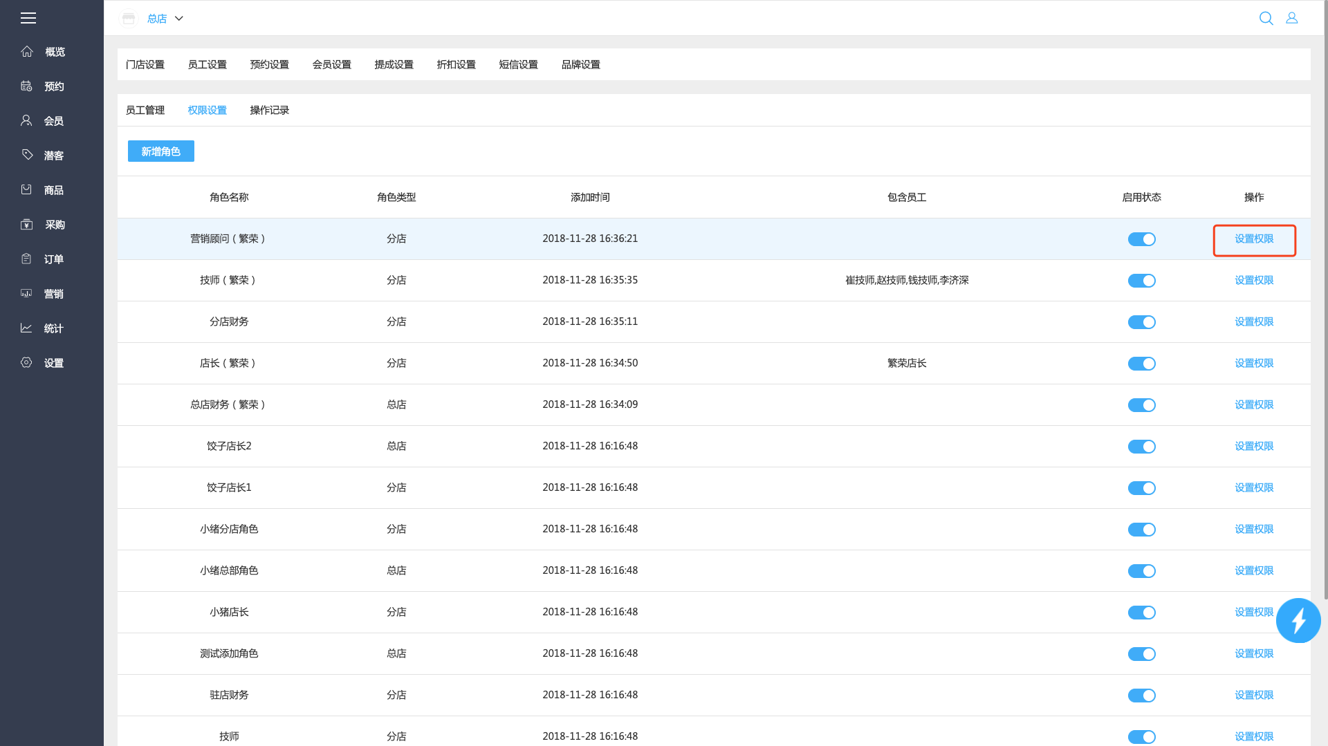Click the 商品 bag icon in sidebar

pyautogui.click(x=27, y=189)
